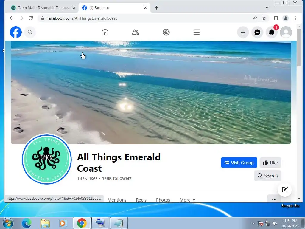
Task: Toggle the Chrome side panel icon
Action: tap(276, 18)
